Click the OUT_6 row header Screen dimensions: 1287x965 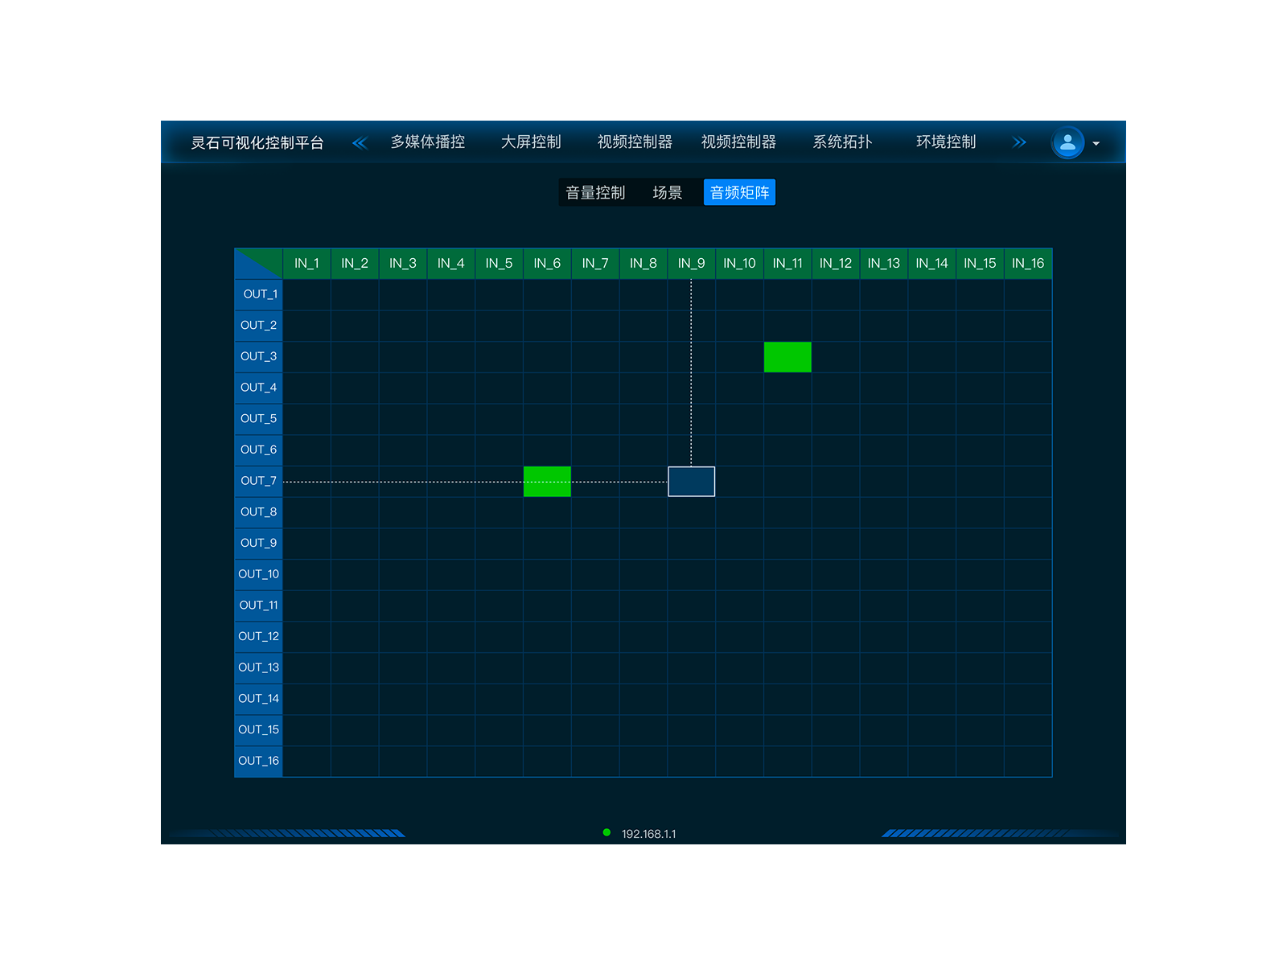tap(259, 450)
